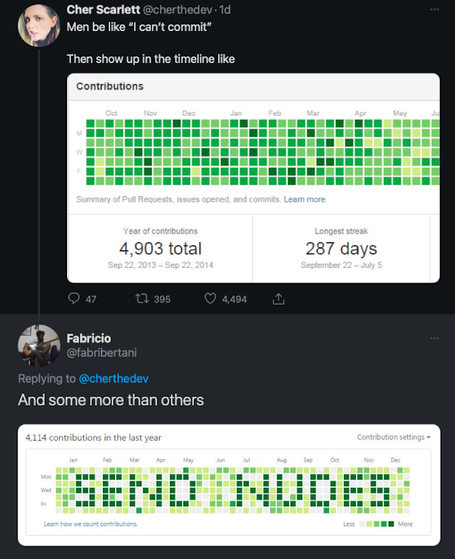Viewport: 455px width, 559px height.
Task: Click the darkest green legend swatch
Action: (391, 524)
